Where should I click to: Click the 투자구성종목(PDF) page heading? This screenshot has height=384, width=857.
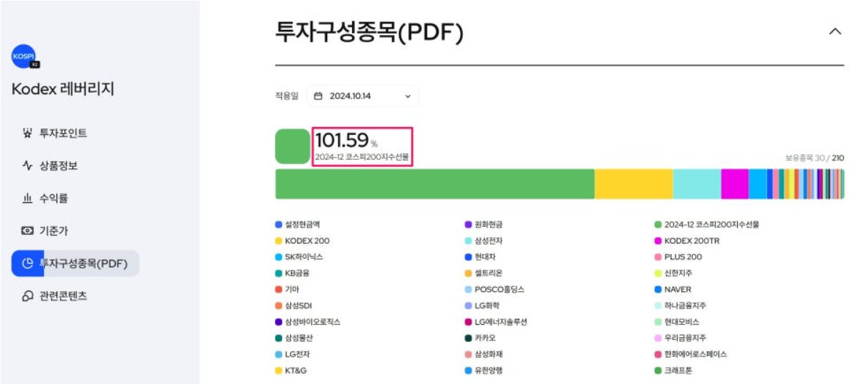click(369, 32)
